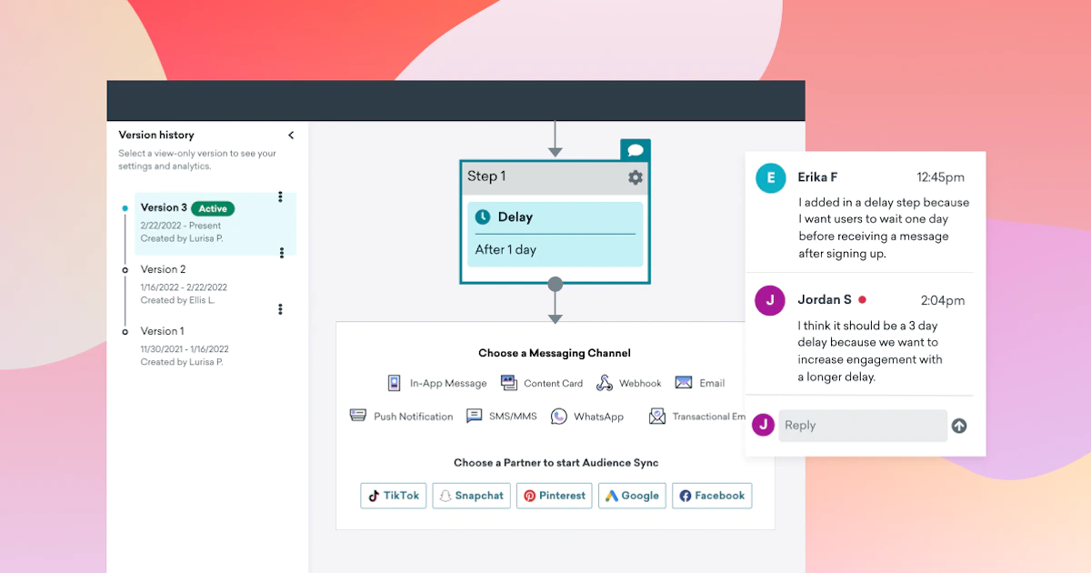
Task: Select Version 2 via its timeline dot
Action: 127,269
